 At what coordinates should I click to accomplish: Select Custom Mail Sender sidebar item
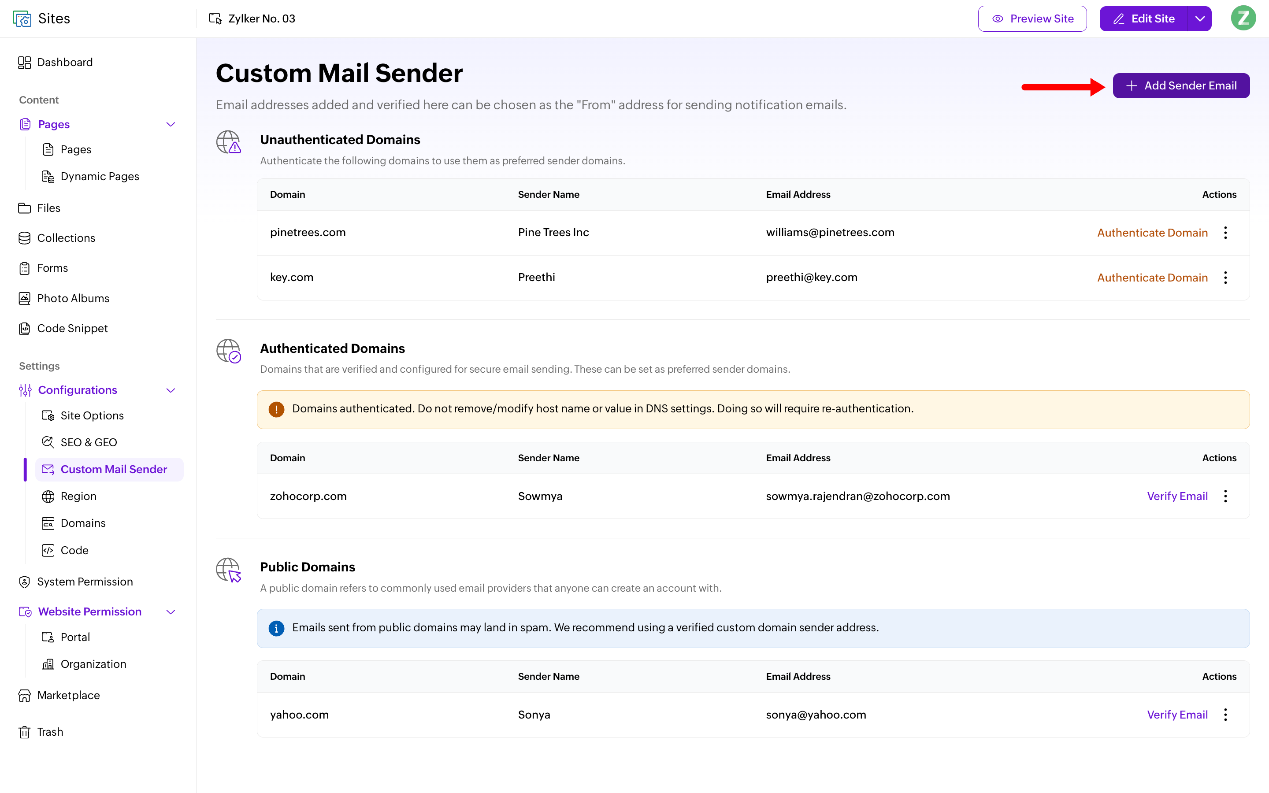point(109,469)
